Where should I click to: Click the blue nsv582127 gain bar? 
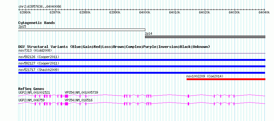[142, 66]
